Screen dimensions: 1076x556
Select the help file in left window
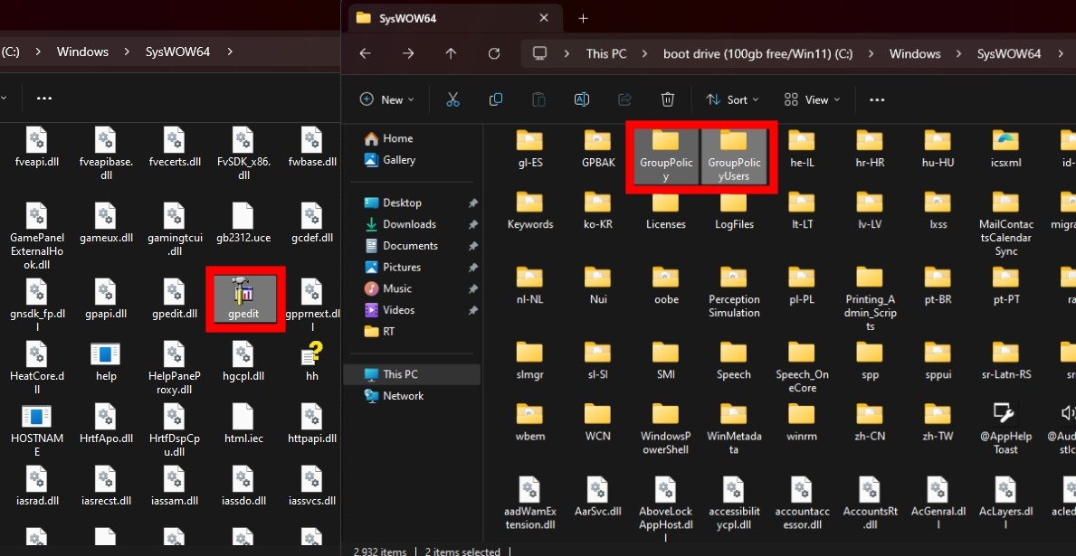click(x=106, y=362)
